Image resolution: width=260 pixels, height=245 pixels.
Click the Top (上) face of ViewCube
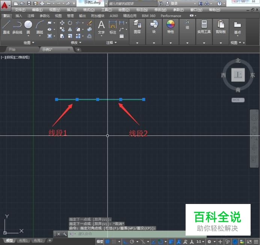pos(238,75)
